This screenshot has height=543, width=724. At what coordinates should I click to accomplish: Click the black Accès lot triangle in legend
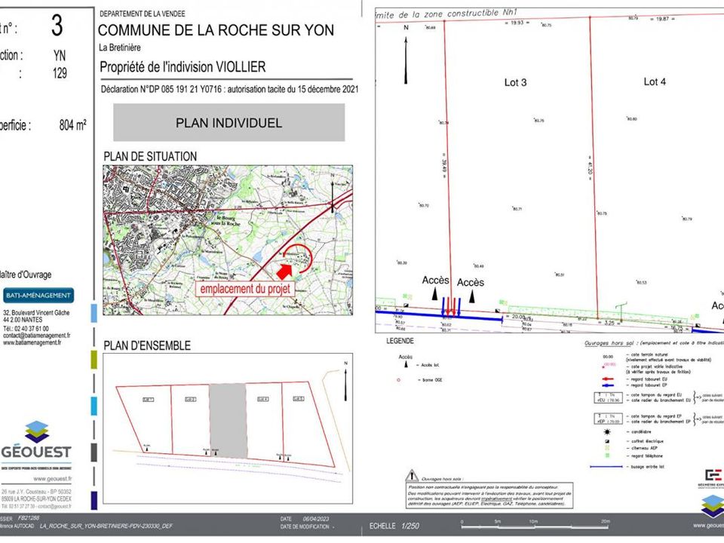tap(406, 364)
